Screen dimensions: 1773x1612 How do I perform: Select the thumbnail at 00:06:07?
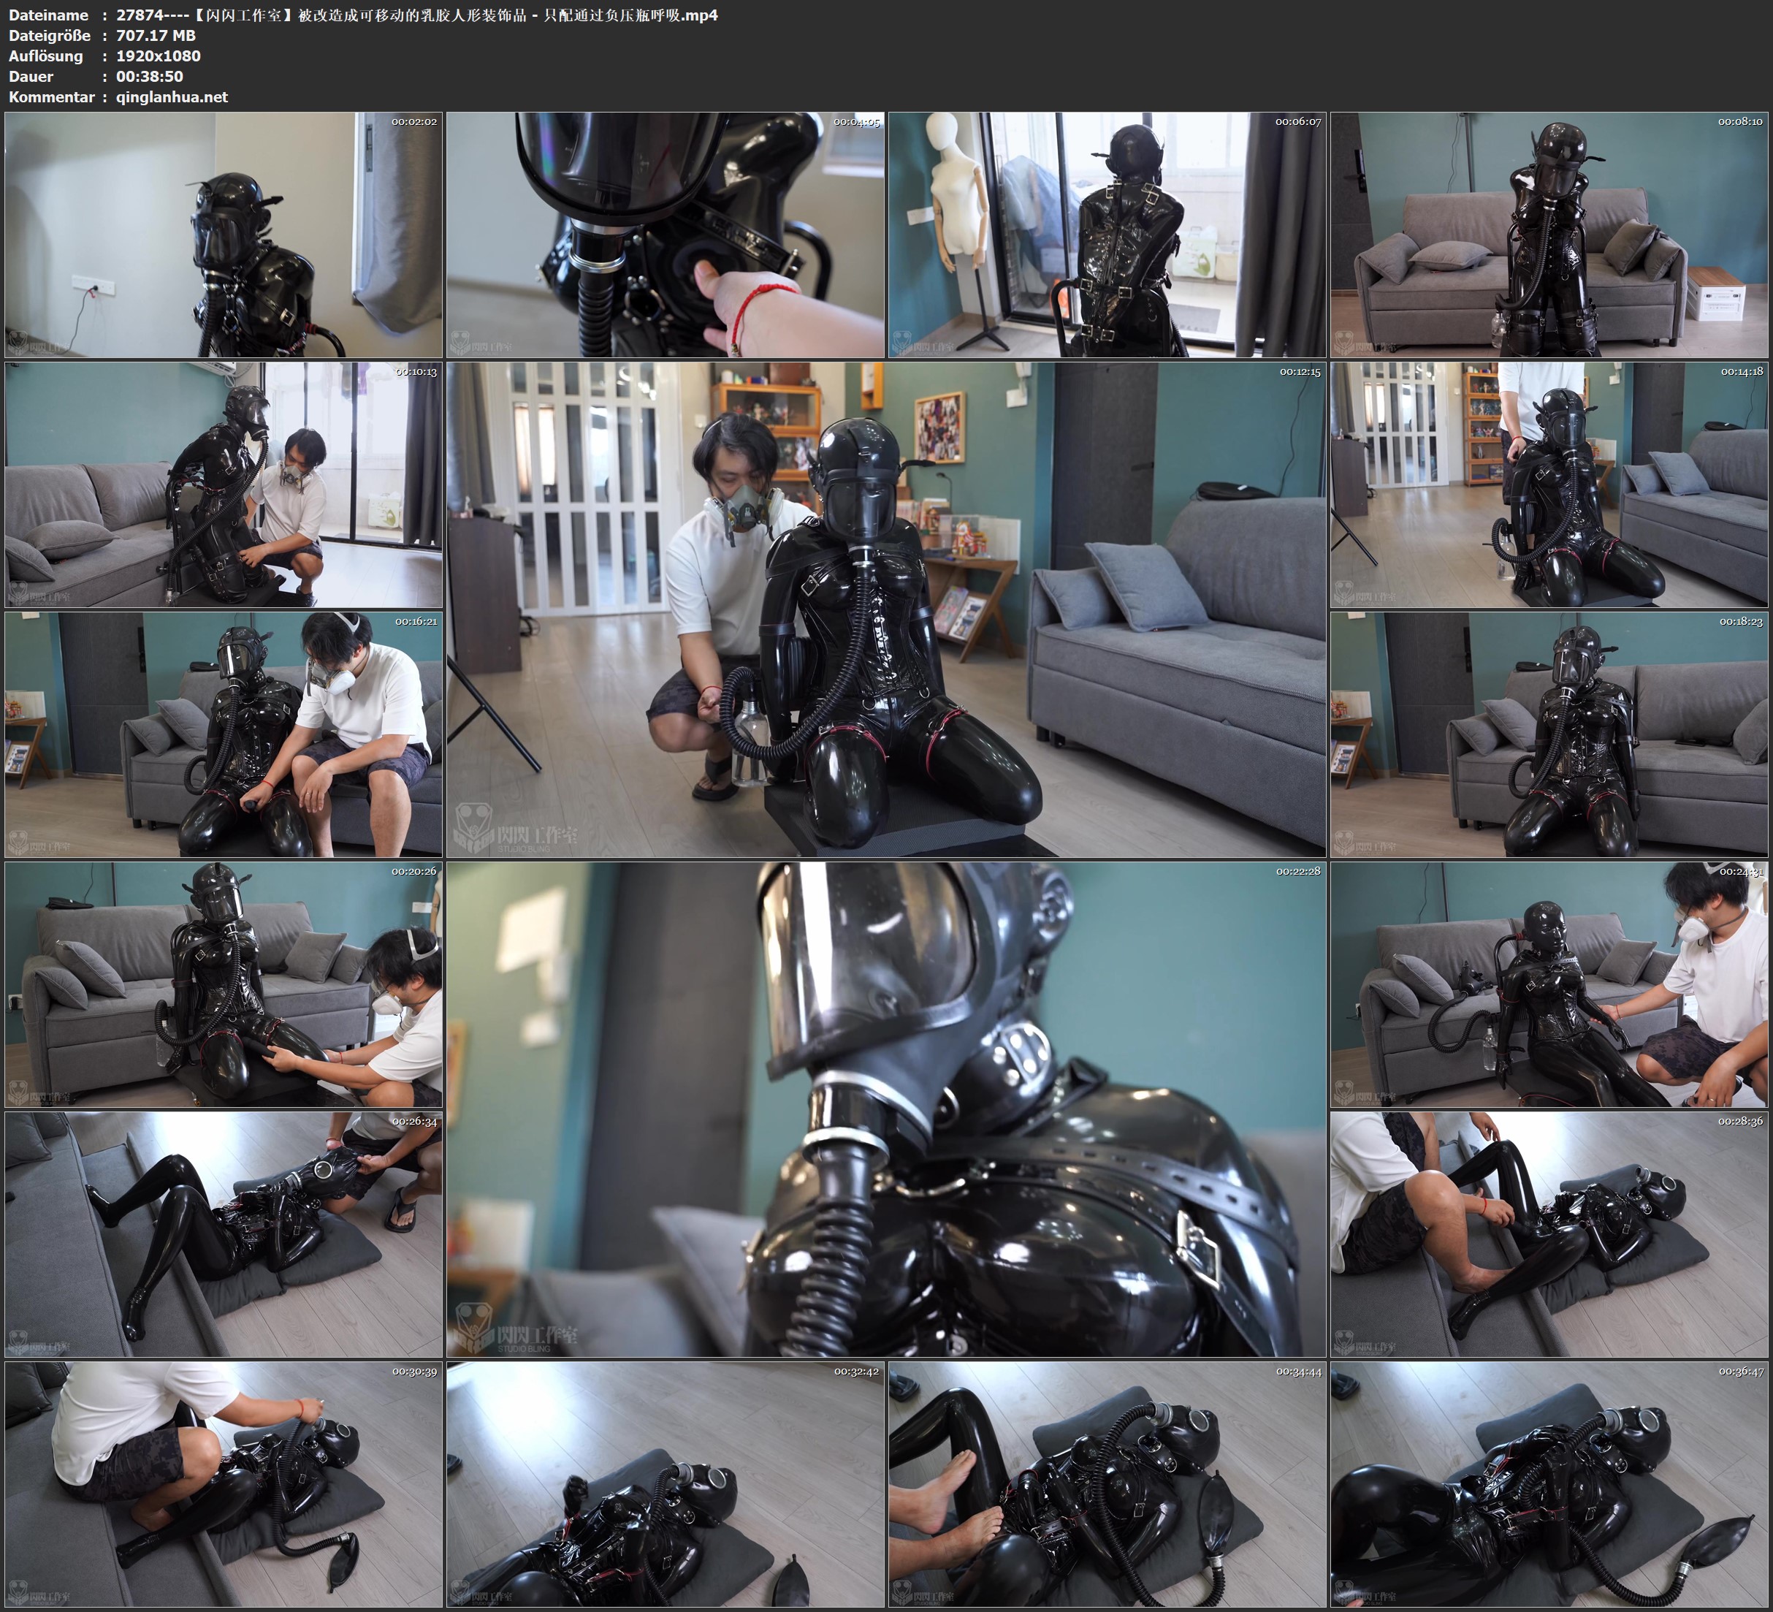1107,234
